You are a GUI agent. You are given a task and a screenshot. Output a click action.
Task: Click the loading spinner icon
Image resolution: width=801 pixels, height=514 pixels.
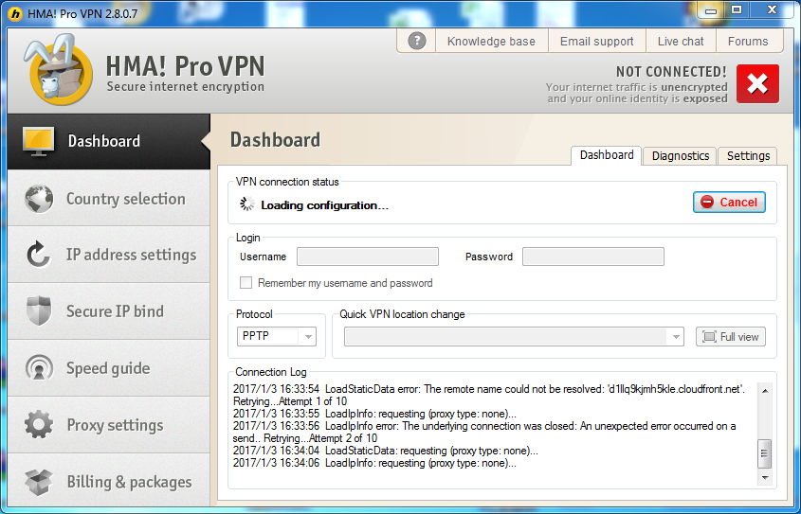click(x=247, y=204)
